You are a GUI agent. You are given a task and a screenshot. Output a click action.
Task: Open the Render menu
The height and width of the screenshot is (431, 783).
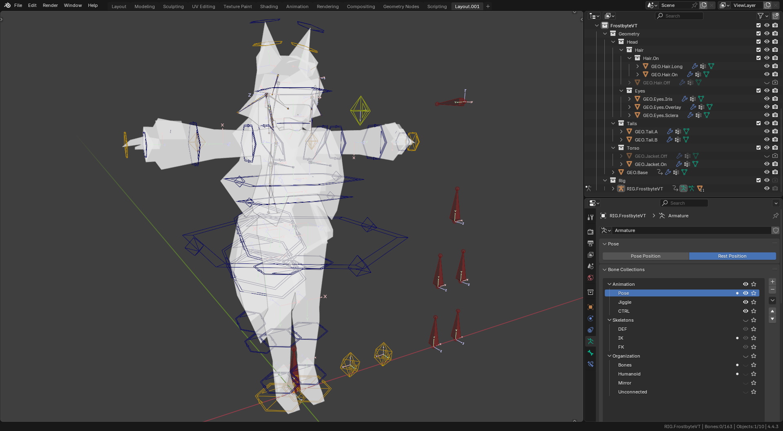pyautogui.click(x=50, y=5)
